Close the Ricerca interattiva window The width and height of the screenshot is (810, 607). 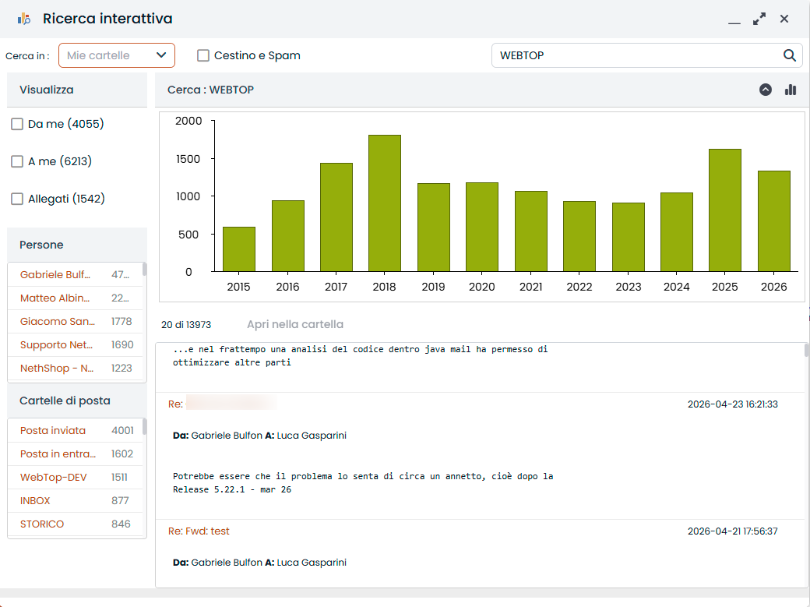(x=784, y=19)
